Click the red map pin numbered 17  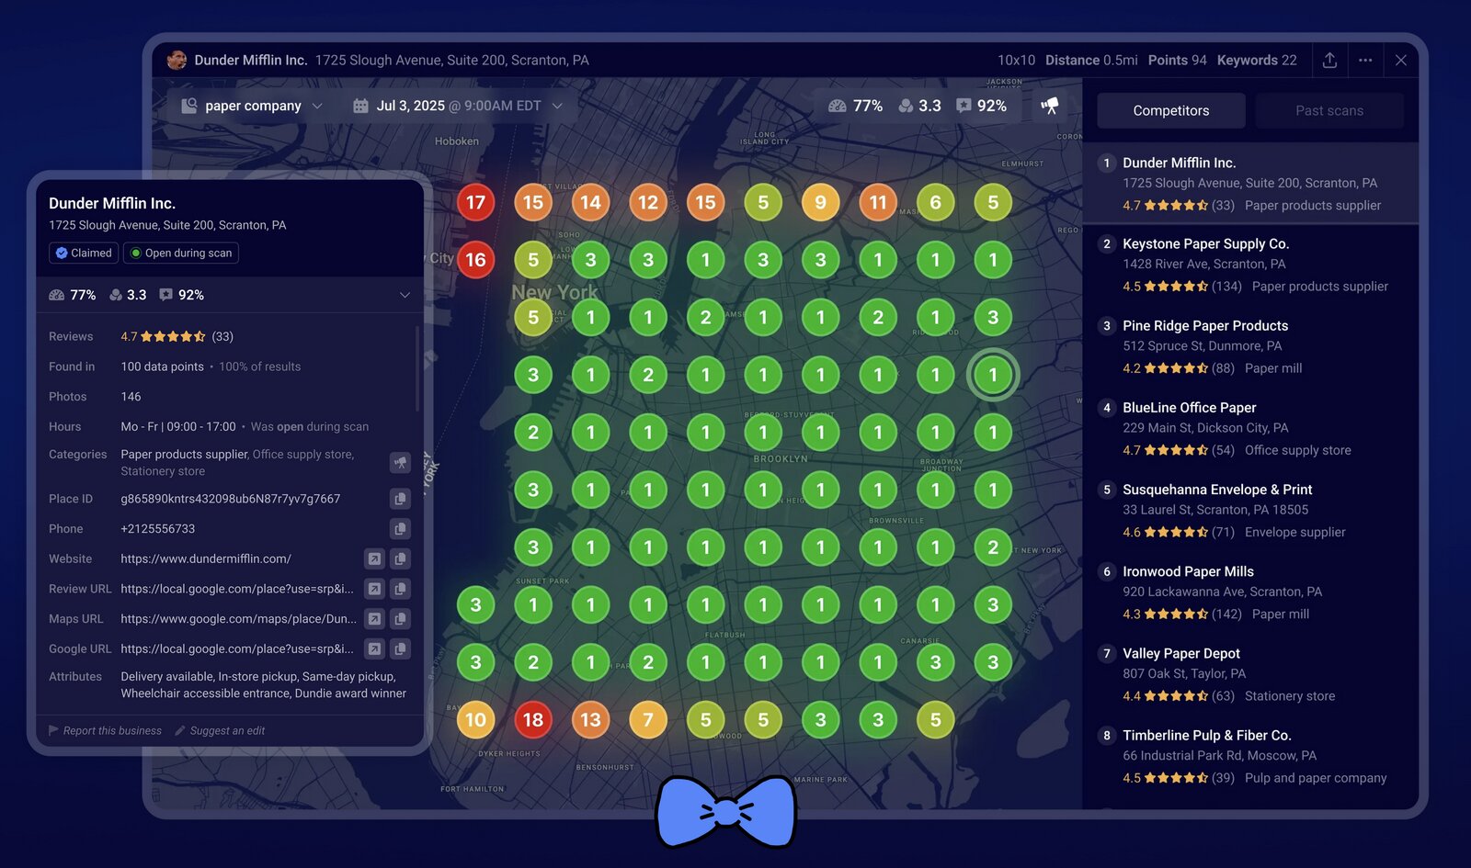coord(475,202)
